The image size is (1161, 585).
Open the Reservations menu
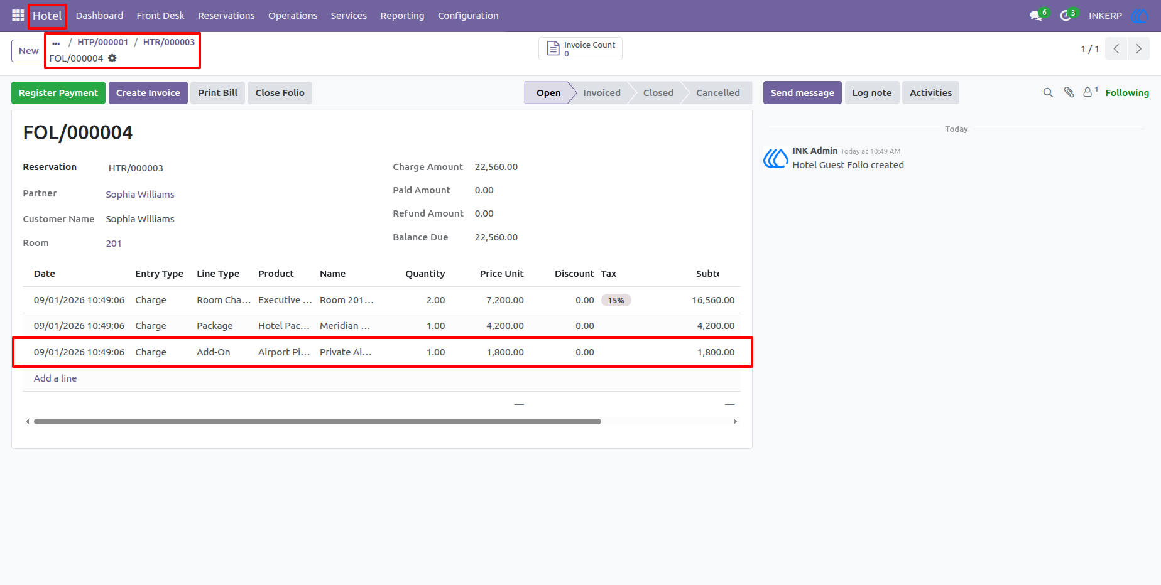(226, 16)
